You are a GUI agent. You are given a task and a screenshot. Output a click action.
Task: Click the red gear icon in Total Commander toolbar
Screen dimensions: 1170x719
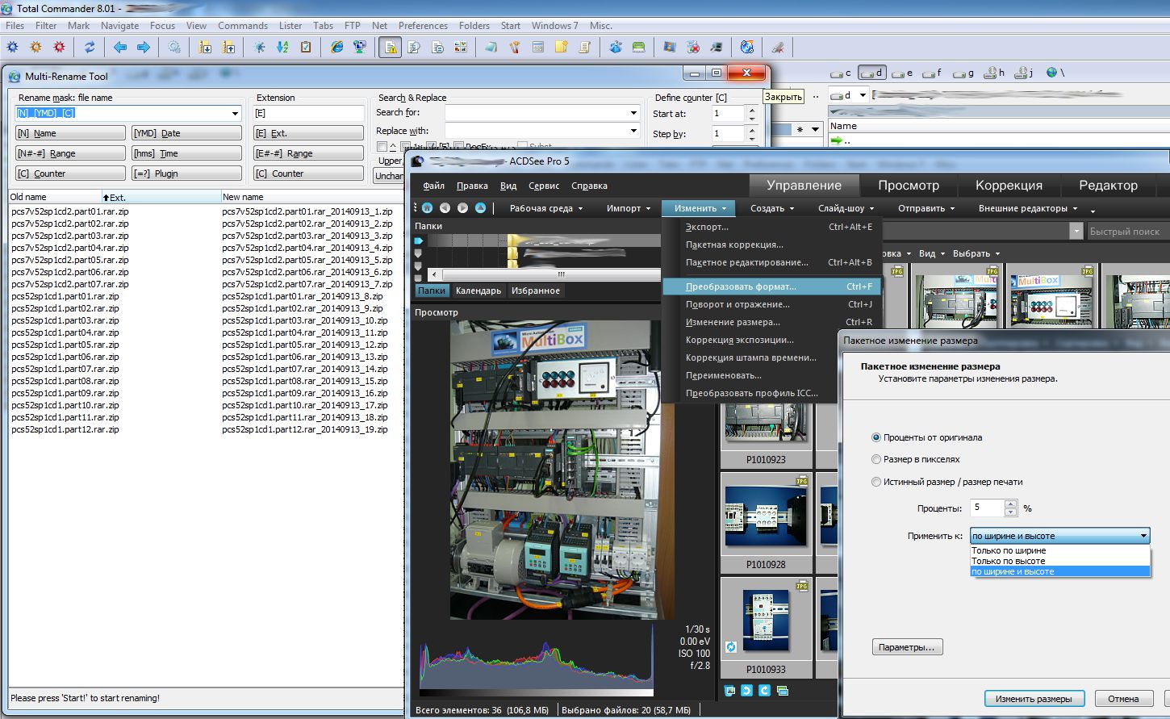pos(59,48)
